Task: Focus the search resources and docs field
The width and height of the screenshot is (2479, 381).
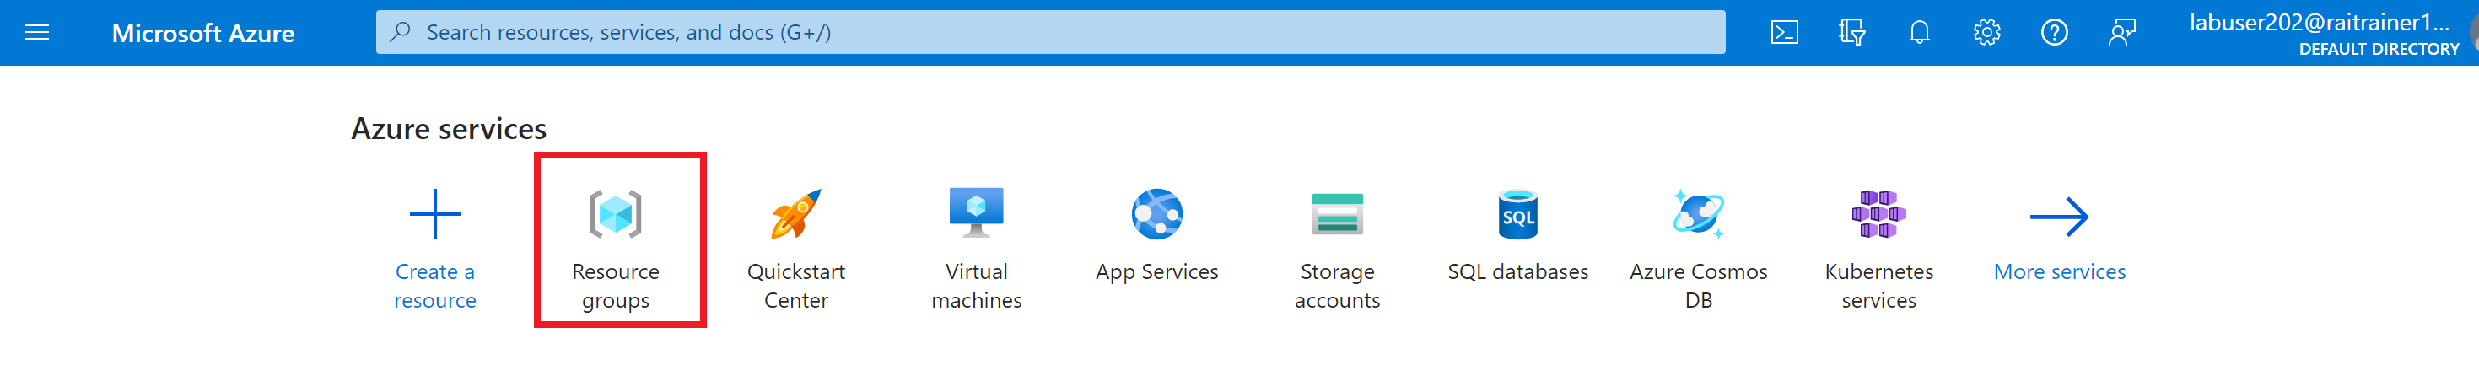Action: tap(1050, 33)
